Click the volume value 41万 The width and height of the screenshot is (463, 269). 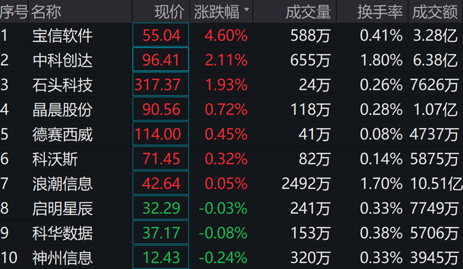click(315, 134)
